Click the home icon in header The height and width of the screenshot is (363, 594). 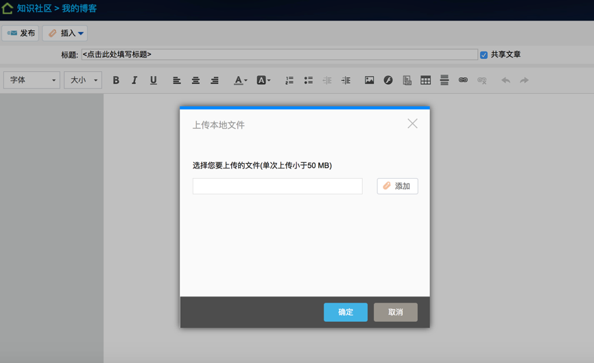(x=8, y=9)
